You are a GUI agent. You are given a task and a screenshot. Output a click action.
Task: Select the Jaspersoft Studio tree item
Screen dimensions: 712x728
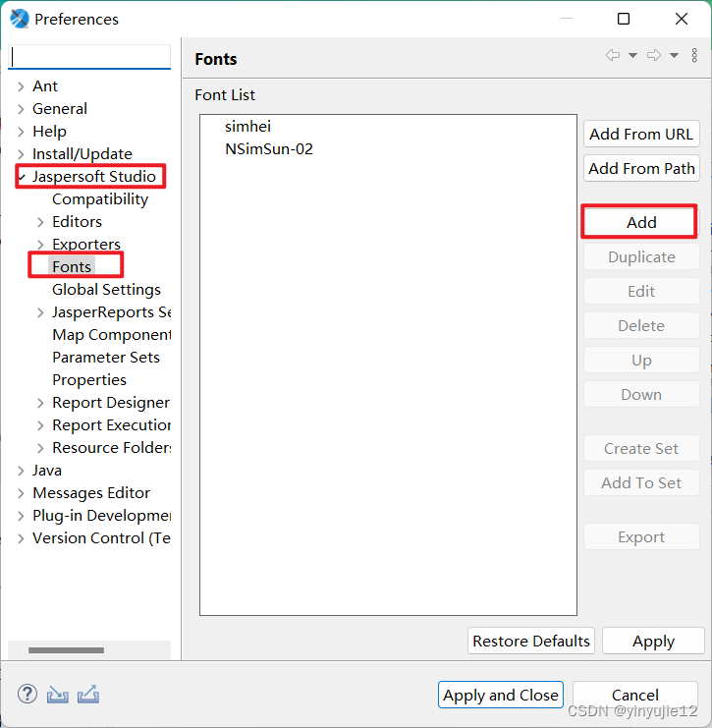pos(93,177)
